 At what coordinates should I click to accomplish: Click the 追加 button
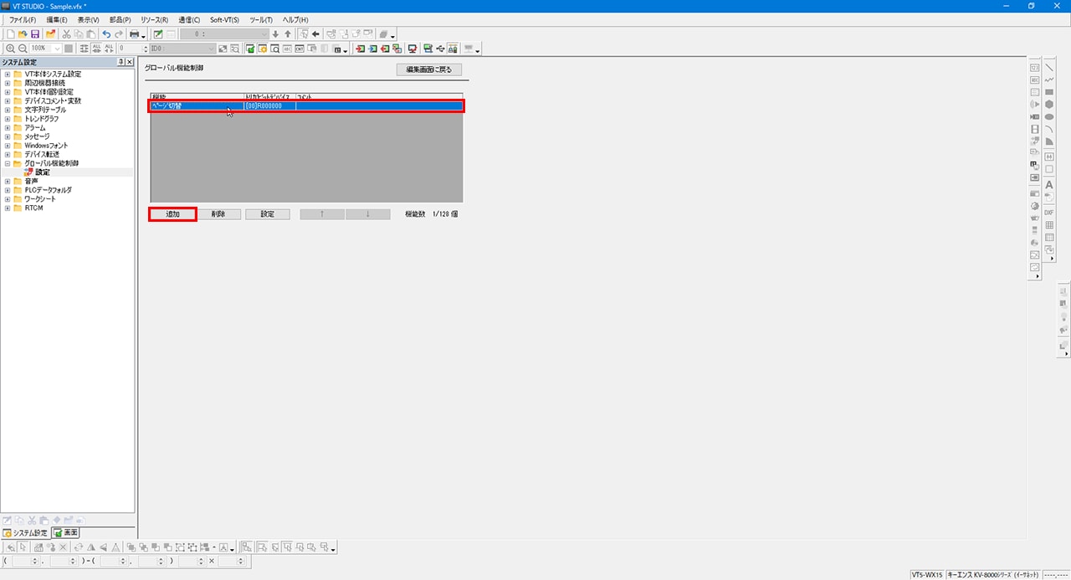click(173, 214)
